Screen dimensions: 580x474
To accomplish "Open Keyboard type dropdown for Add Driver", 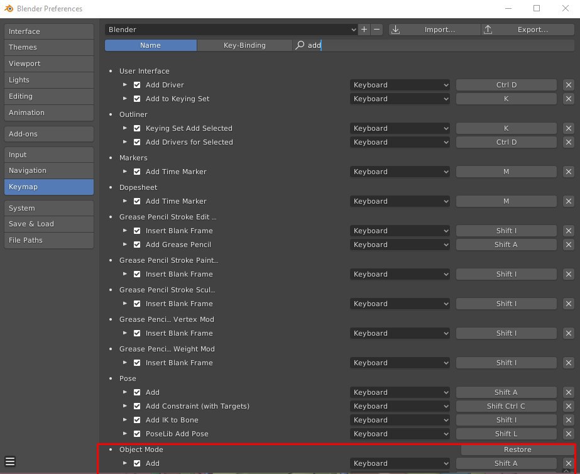I will tap(400, 85).
